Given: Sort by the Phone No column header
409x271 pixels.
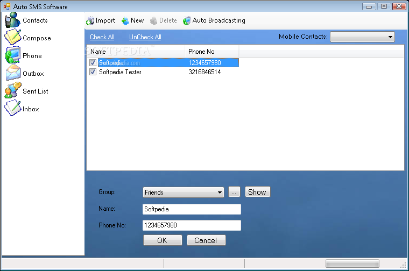Looking at the screenshot, I should coord(212,52).
